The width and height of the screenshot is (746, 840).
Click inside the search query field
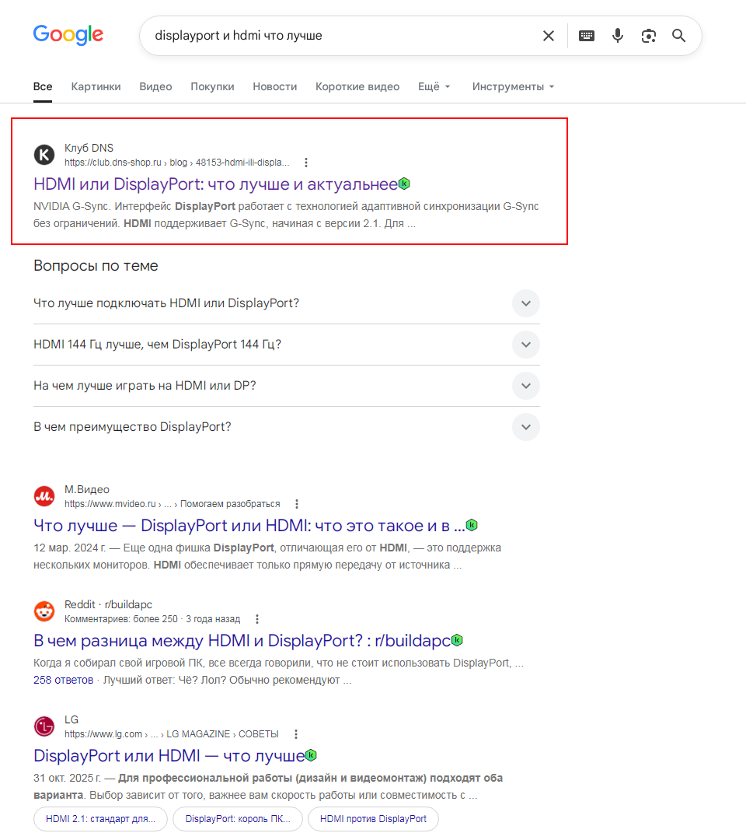point(343,36)
